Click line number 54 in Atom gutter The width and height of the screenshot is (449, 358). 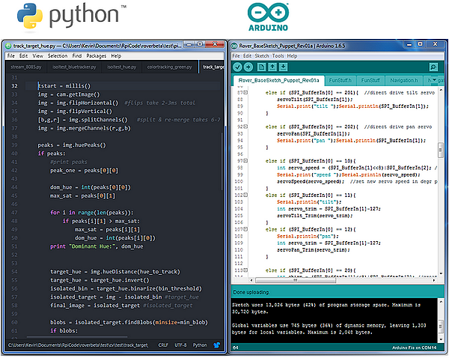[14, 271]
